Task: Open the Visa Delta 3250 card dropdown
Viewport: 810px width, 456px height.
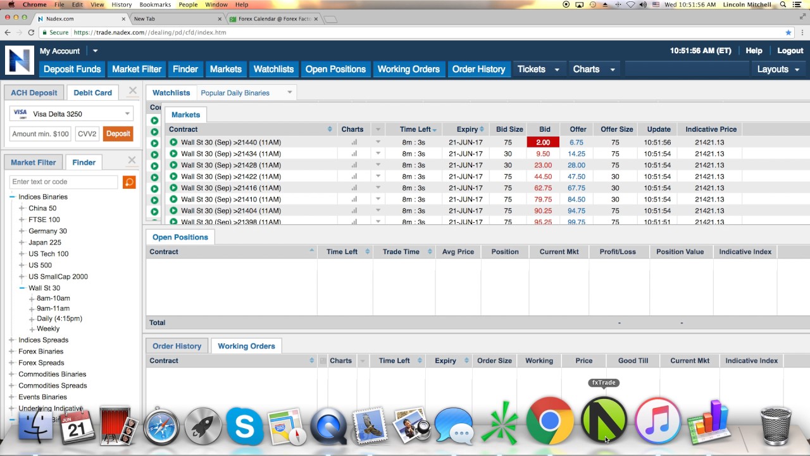Action: (127, 114)
